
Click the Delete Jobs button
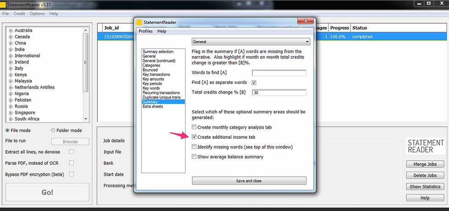point(425,176)
